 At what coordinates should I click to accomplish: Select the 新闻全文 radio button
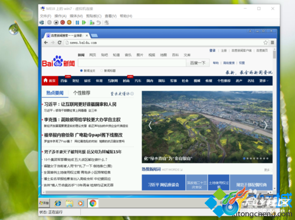tap(81, 70)
